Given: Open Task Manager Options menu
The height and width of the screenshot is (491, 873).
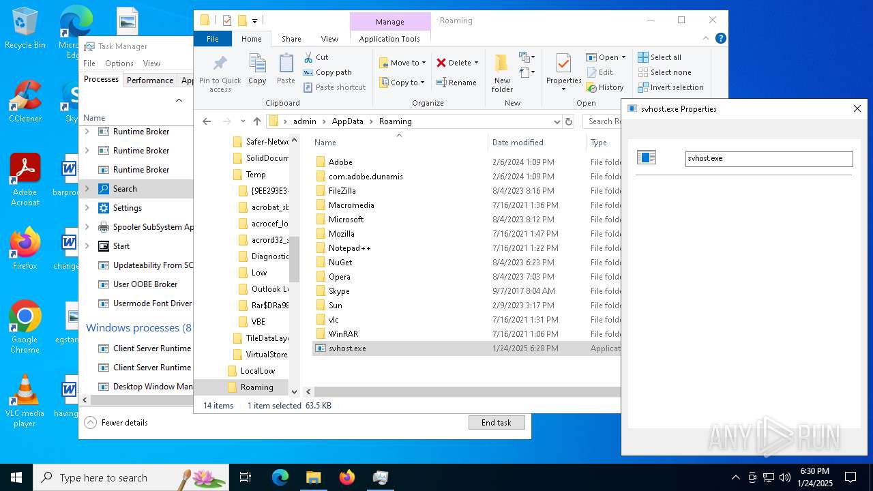Looking at the screenshot, I should click(119, 63).
